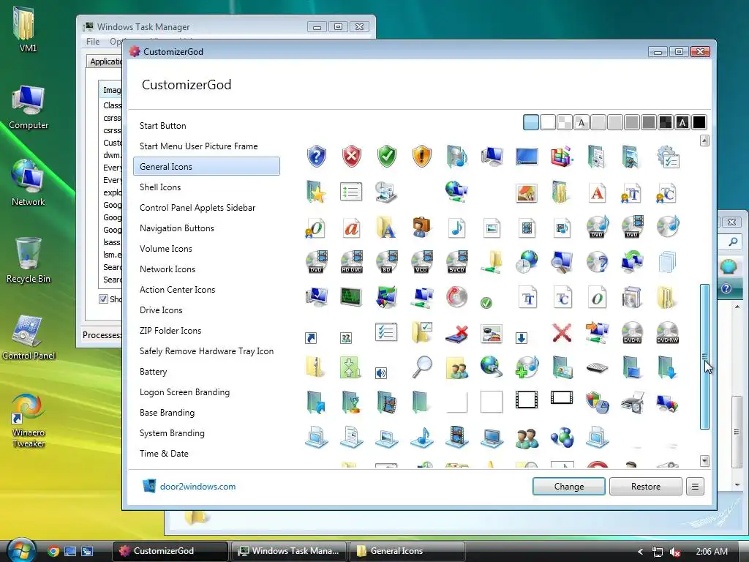Open Chrome from the quick launch bar
Image resolution: width=749 pixels, height=562 pixels.
(x=53, y=552)
